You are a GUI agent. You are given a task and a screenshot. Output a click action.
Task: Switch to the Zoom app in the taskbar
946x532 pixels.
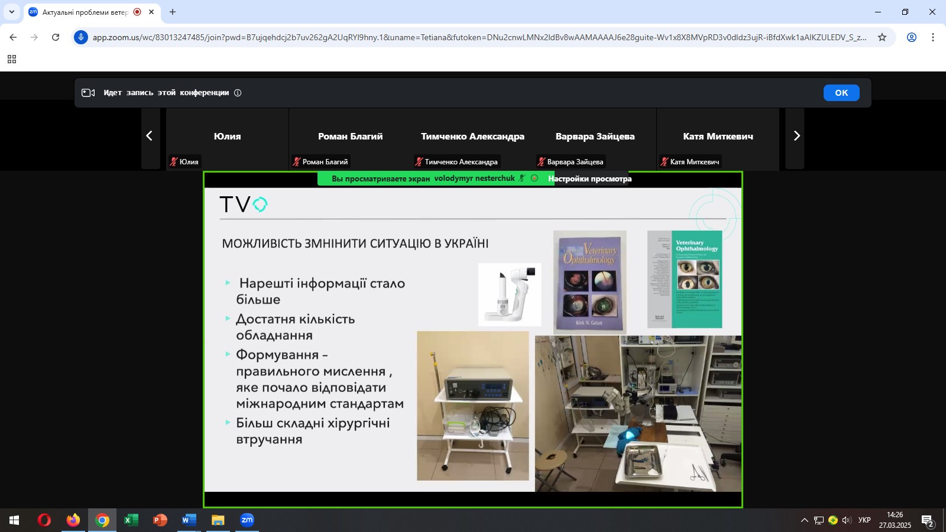[247, 520]
